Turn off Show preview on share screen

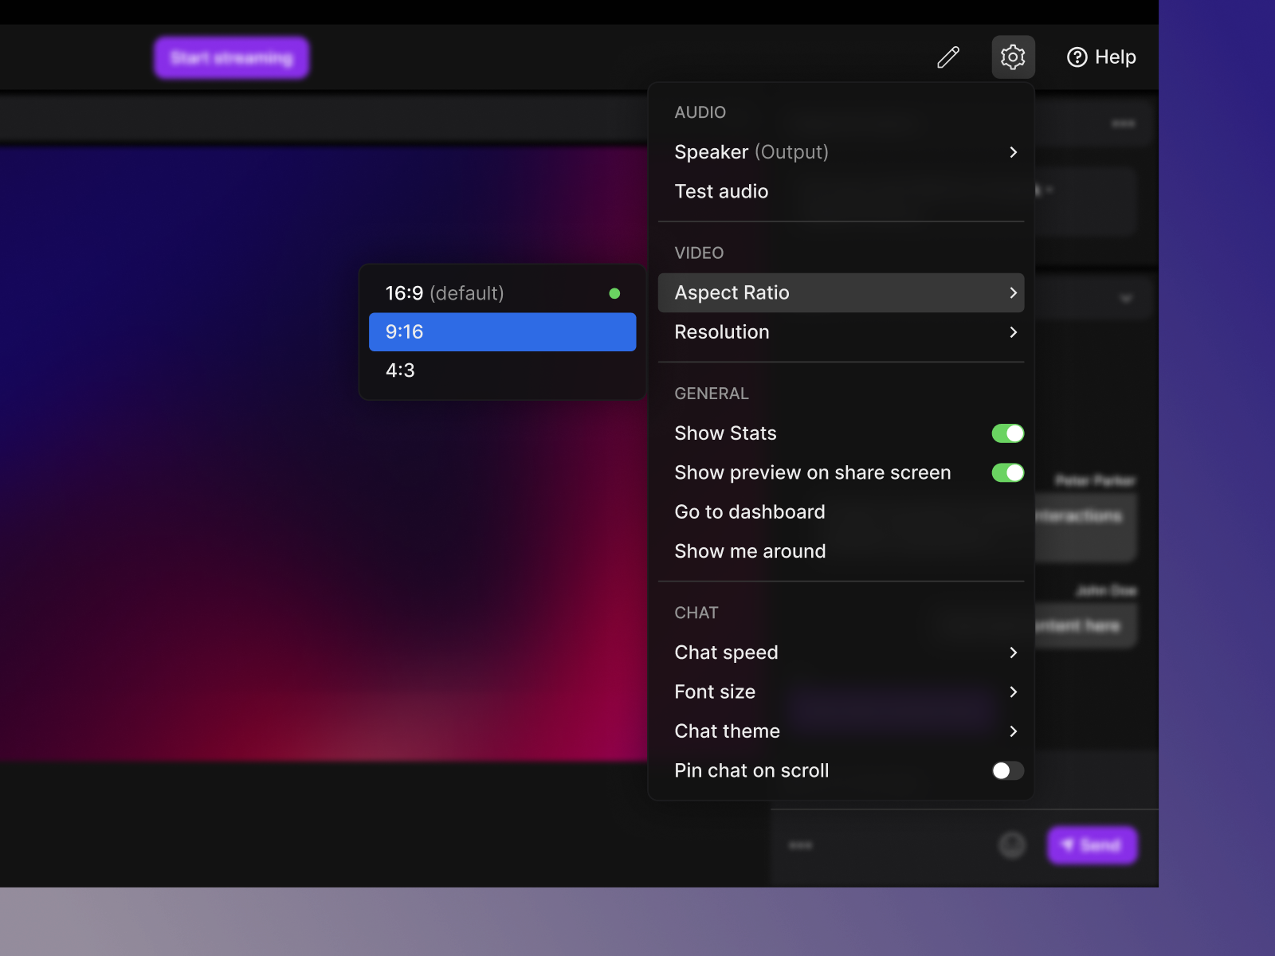coord(1007,472)
